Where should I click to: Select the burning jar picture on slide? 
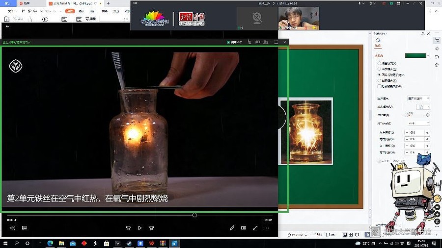click(306, 131)
